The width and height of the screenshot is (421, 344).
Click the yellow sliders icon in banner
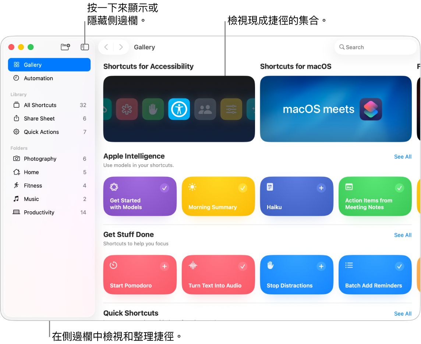(231, 109)
